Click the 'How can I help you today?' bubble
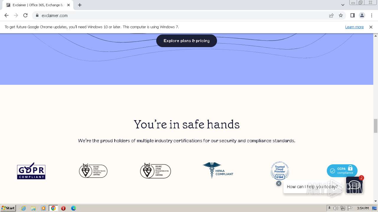The width and height of the screenshot is (378, 212). (x=312, y=187)
